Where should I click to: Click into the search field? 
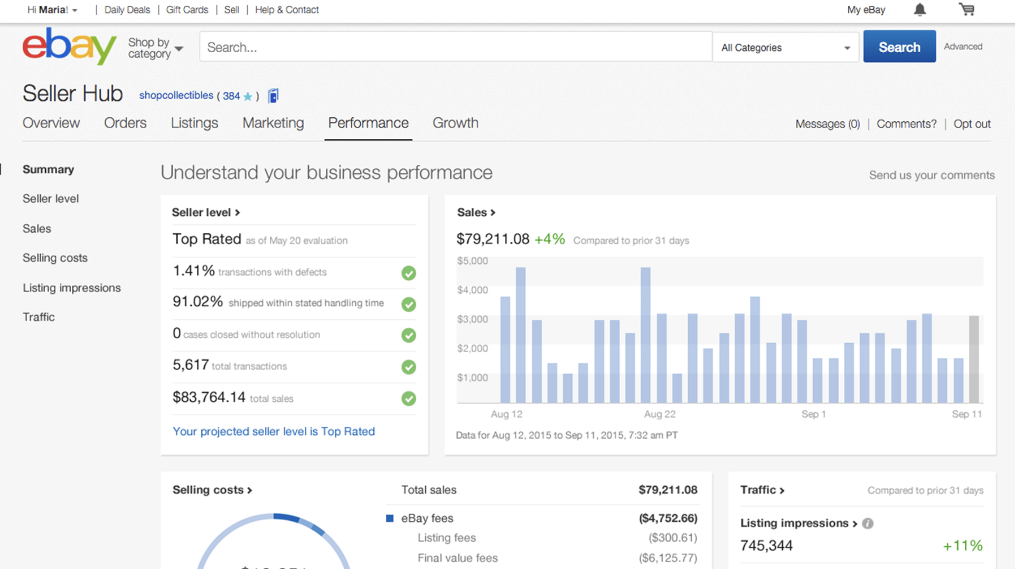point(455,46)
